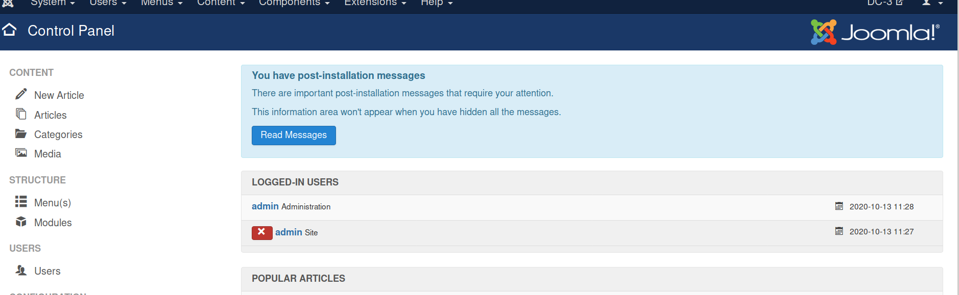Click the Joomla logo in header

pos(875,32)
